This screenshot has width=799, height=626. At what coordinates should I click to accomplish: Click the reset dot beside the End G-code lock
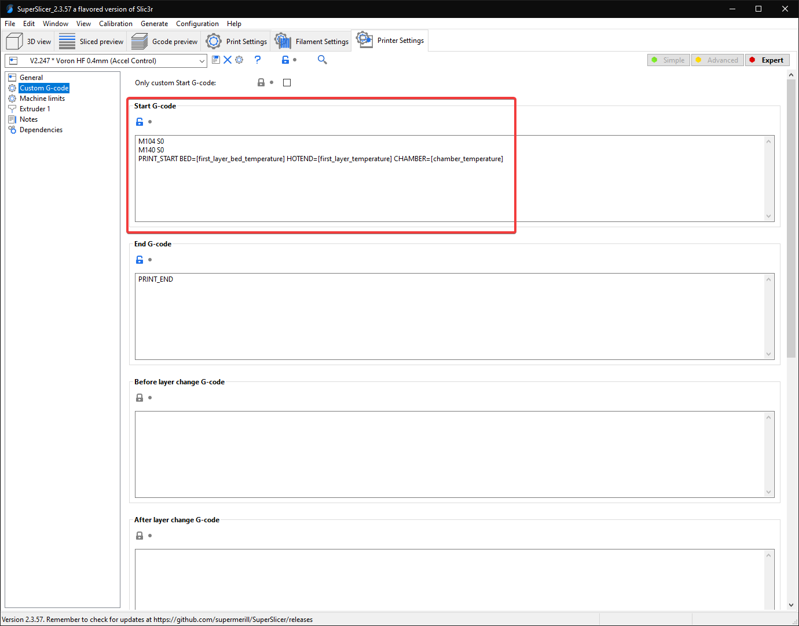point(150,260)
